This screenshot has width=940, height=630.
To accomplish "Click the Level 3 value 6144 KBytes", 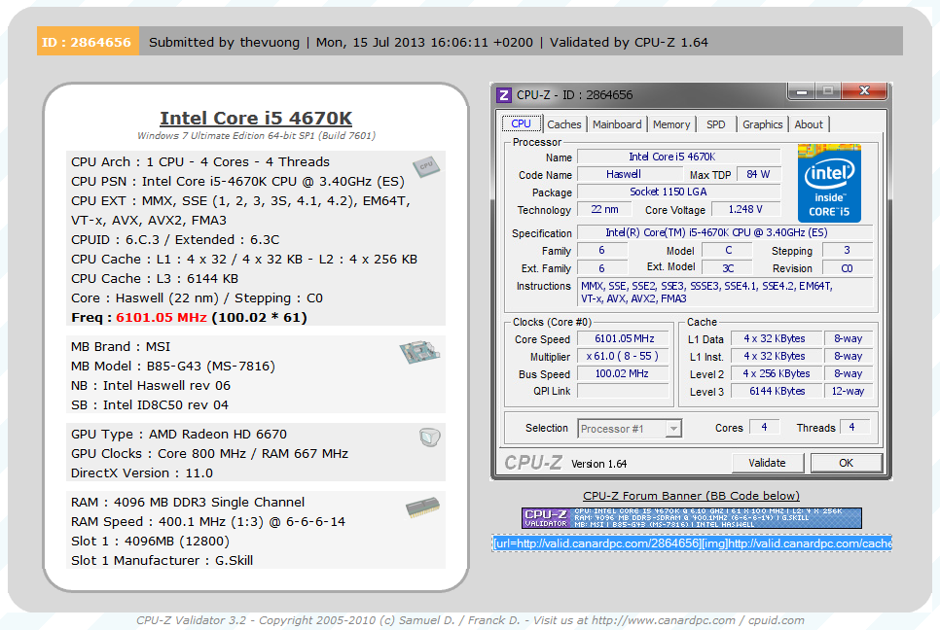I will click(775, 391).
